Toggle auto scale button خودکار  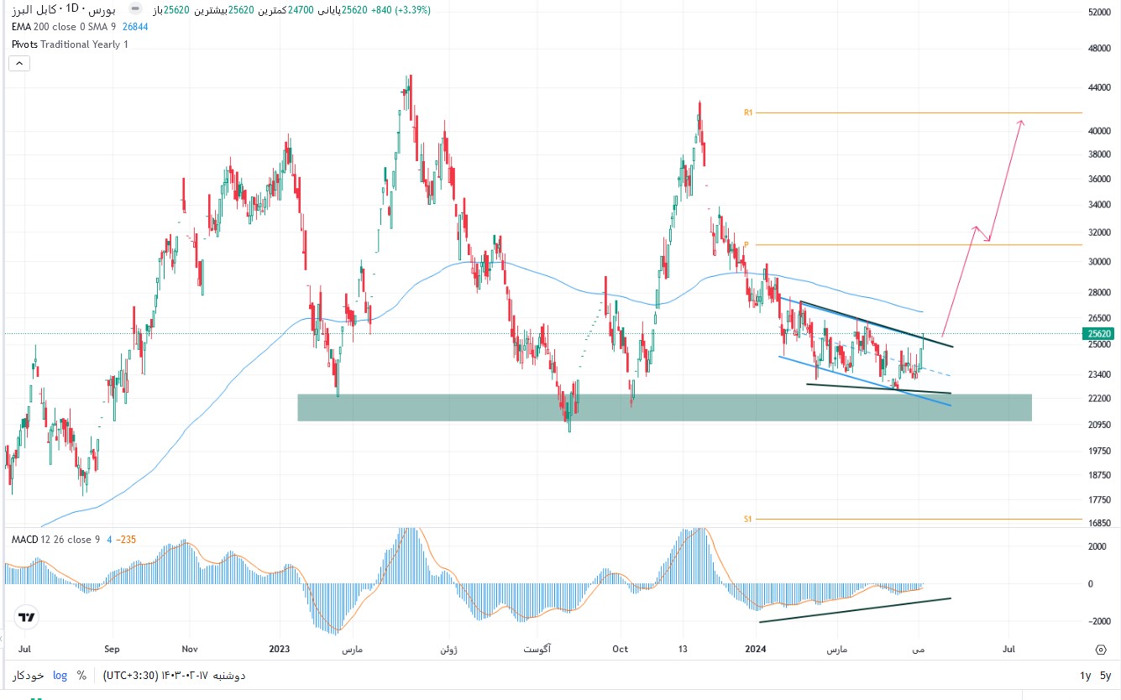(27, 675)
